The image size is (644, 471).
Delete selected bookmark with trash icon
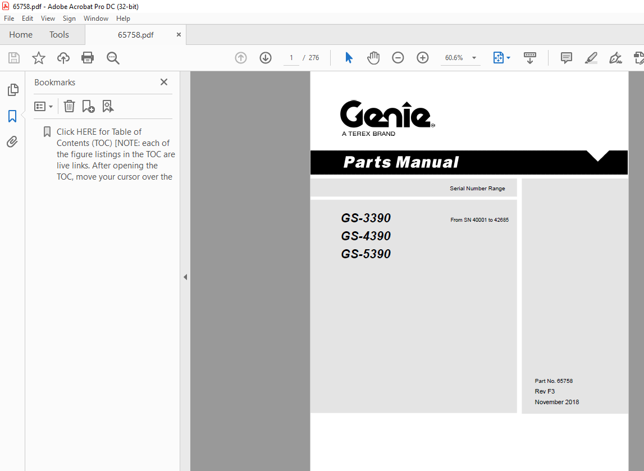pos(69,106)
